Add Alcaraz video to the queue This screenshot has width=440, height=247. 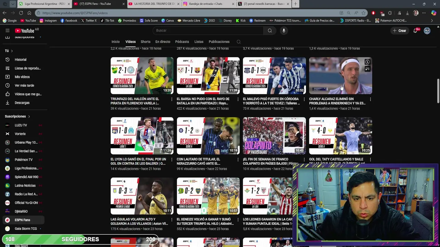coord(367,69)
